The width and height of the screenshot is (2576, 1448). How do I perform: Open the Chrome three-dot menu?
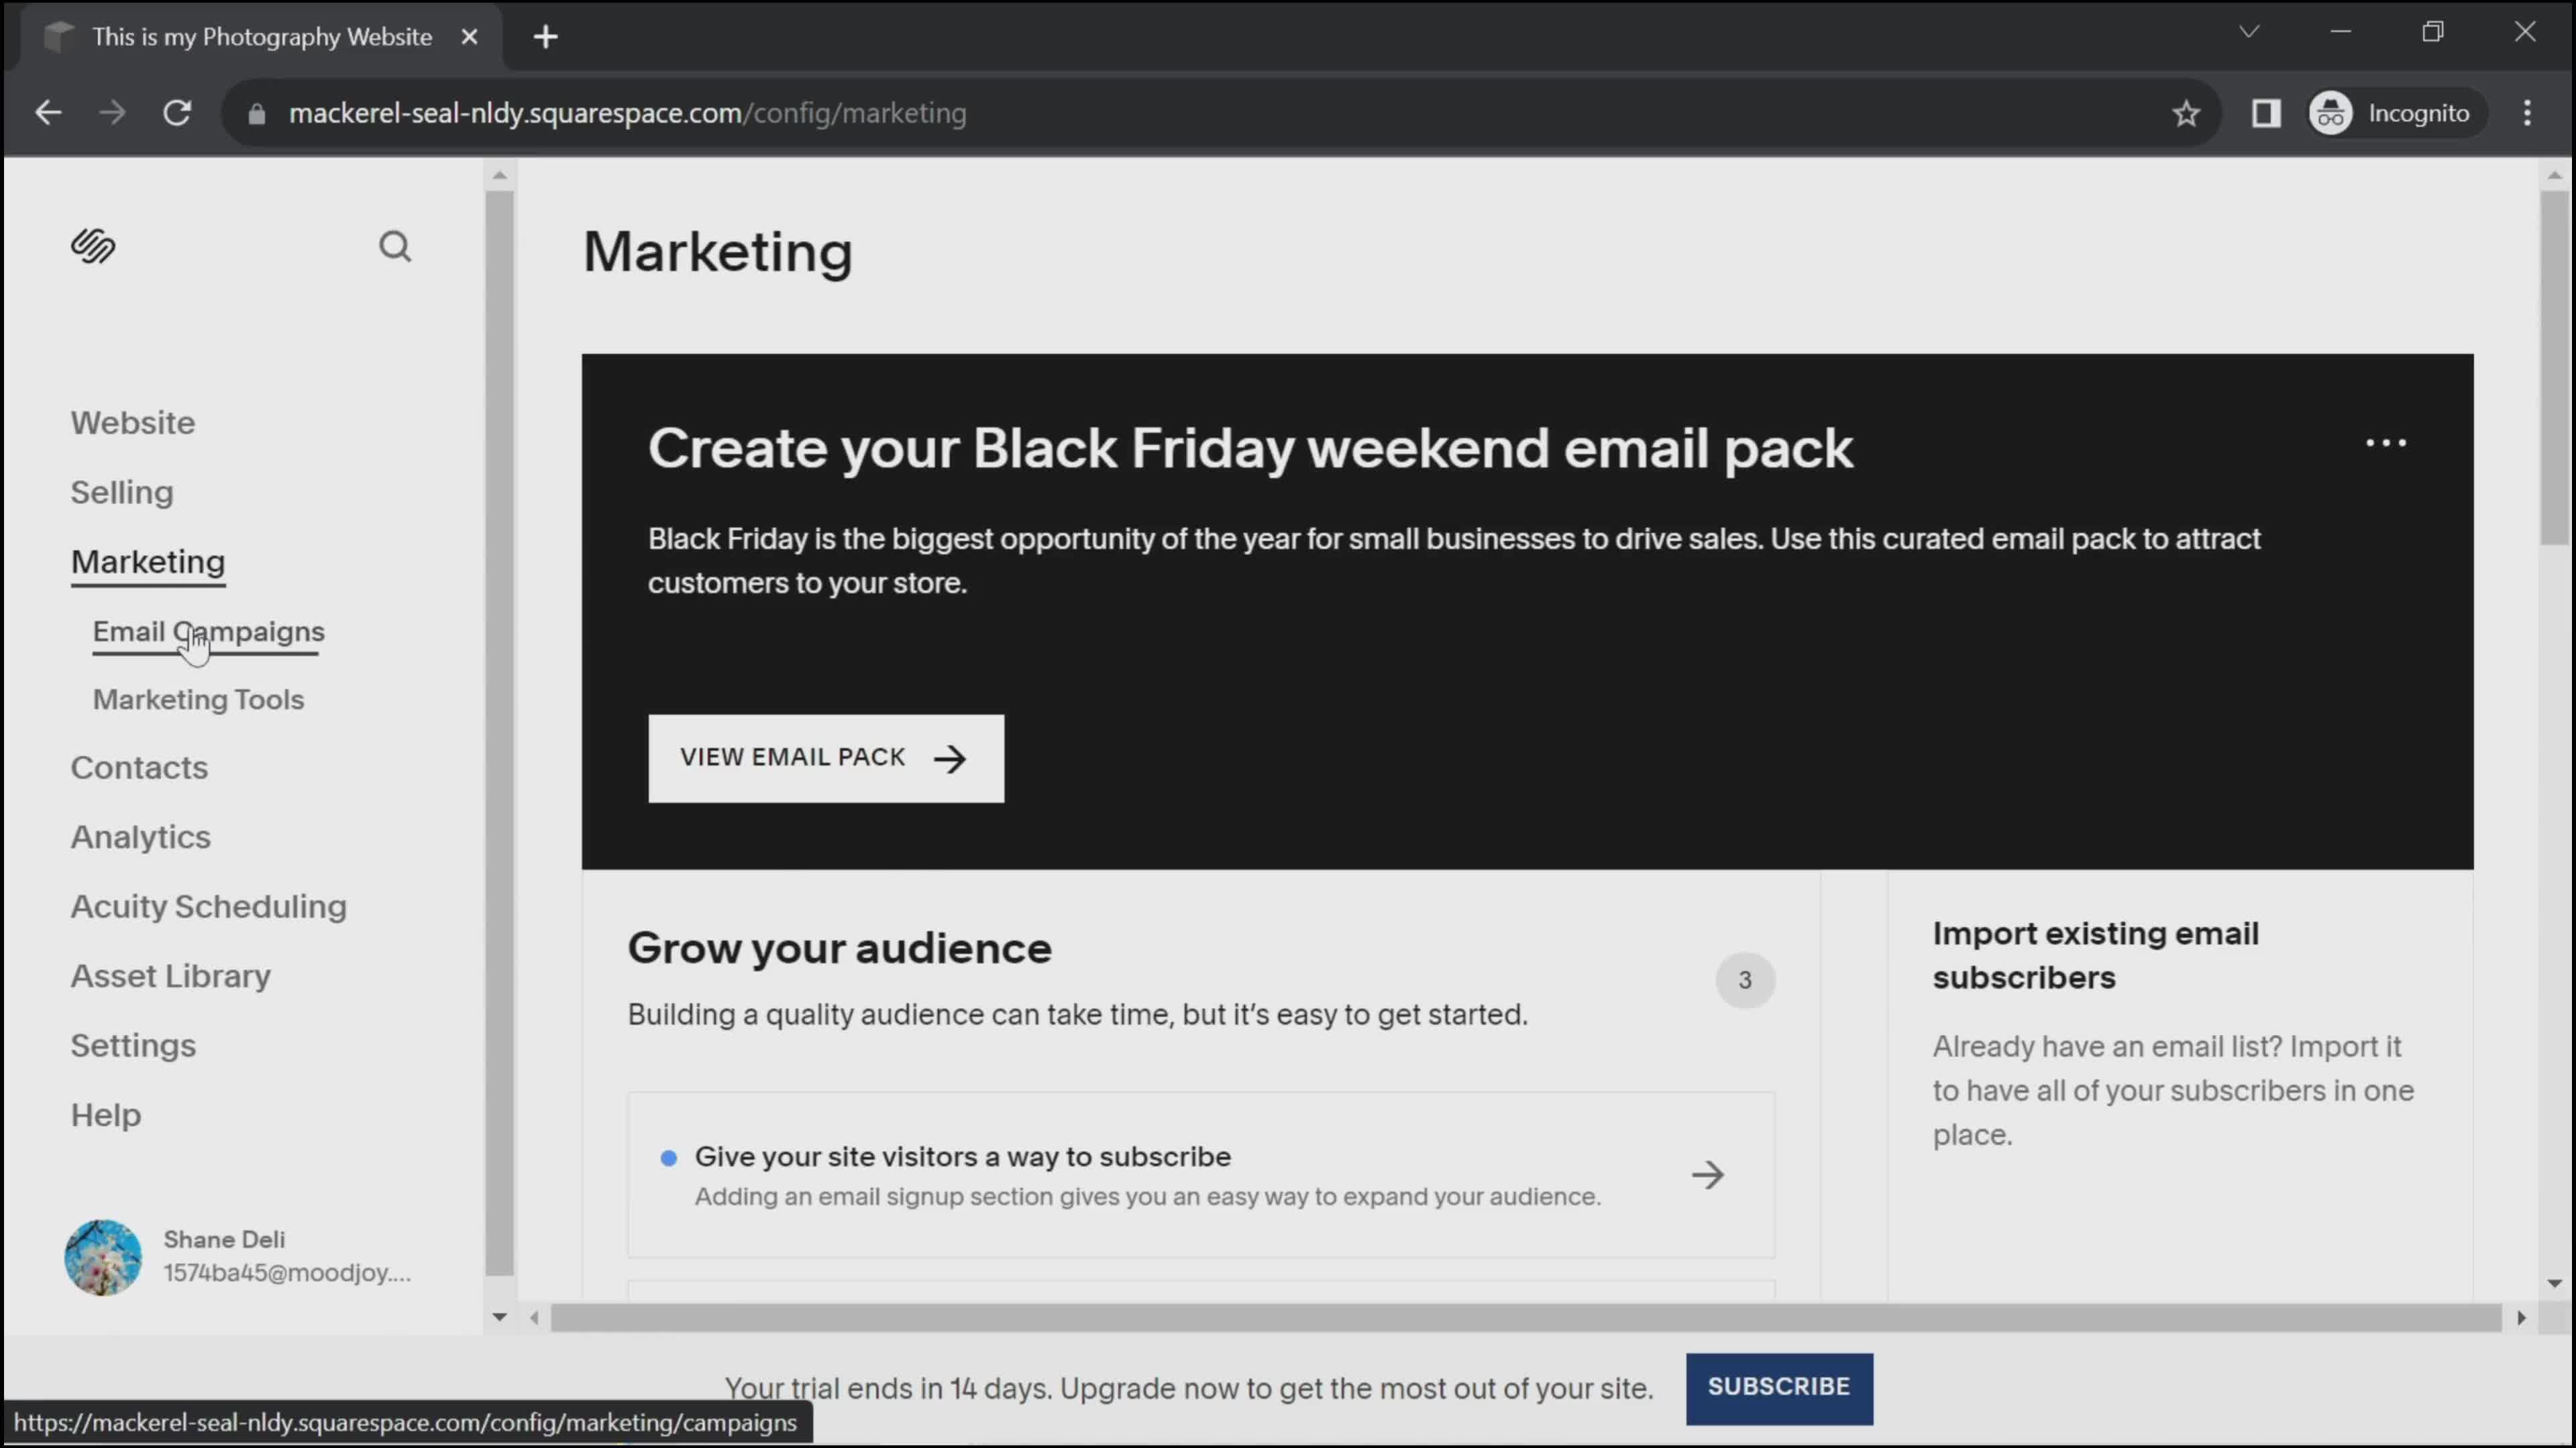coord(2527,113)
